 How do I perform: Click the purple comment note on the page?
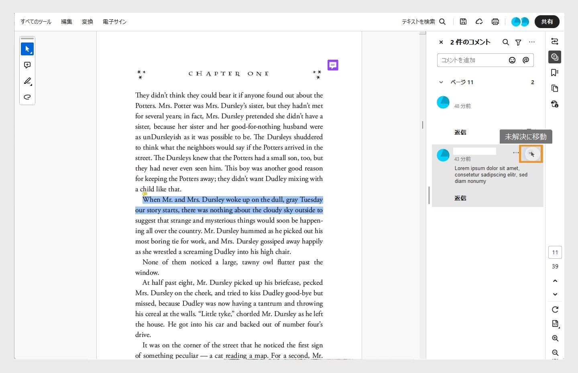pos(333,65)
